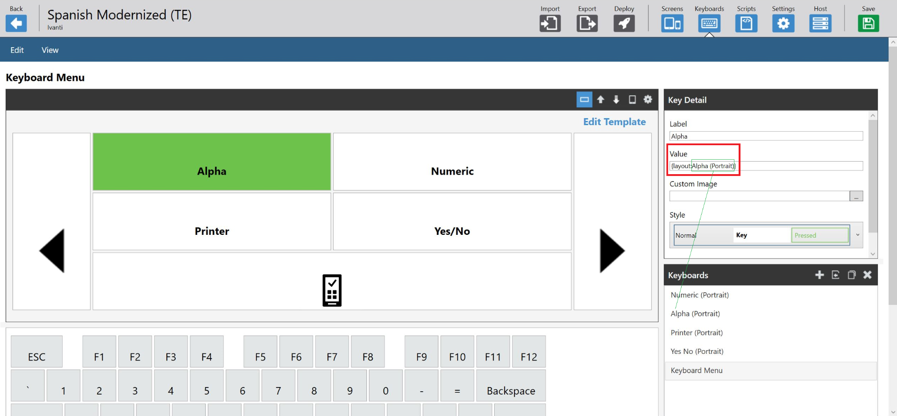Click the Export icon

(587, 23)
